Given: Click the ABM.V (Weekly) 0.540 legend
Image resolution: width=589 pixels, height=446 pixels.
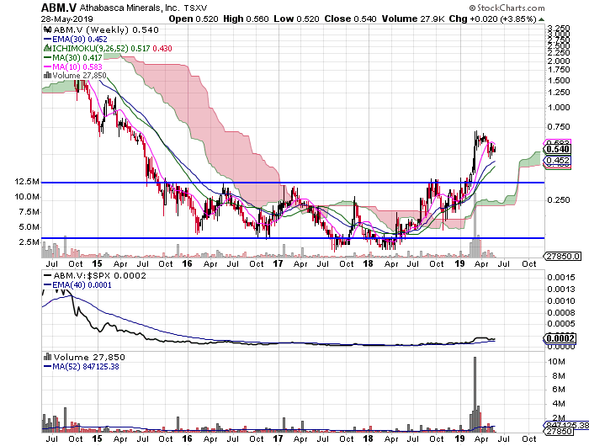Looking at the screenshot, I should (x=105, y=29).
